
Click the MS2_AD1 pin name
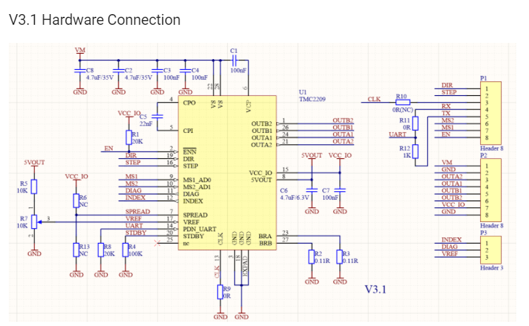tap(197, 187)
